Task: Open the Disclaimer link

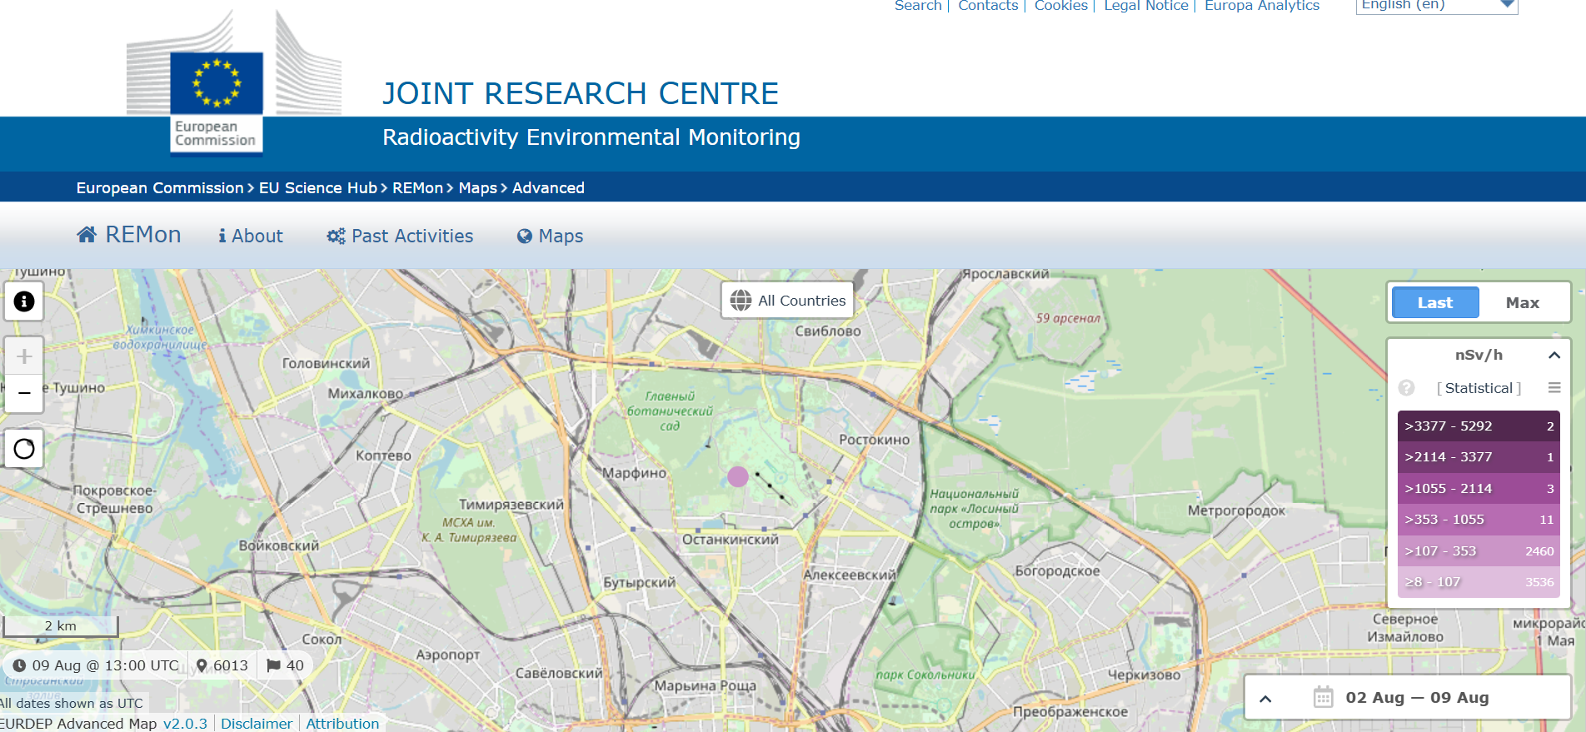Action: tap(257, 724)
